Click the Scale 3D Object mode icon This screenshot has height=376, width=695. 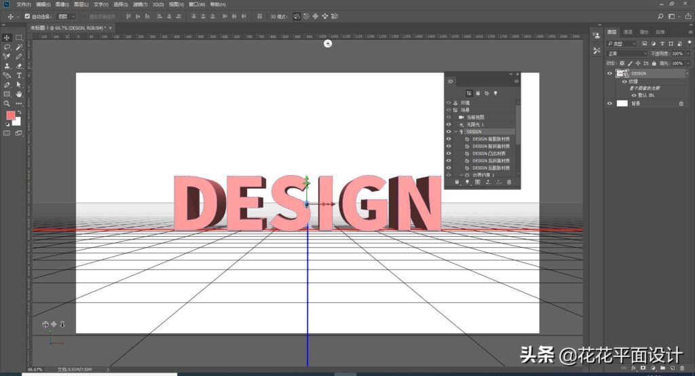[335, 16]
